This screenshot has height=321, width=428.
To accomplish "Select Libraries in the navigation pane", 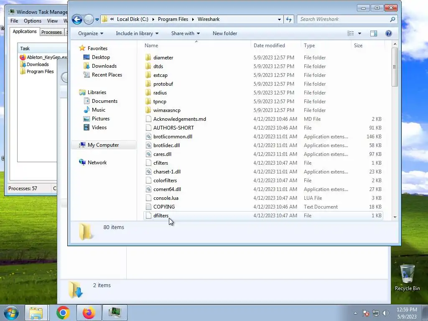I will tap(97, 92).
